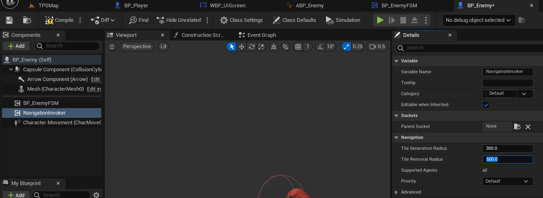543x198 pixels.
Task: Select Arrow Component in the tree
Action: tap(57, 79)
